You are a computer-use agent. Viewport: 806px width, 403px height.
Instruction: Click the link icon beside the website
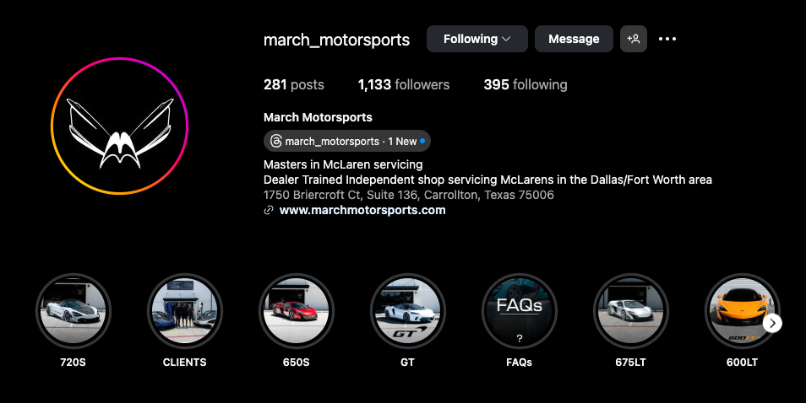pos(269,211)
